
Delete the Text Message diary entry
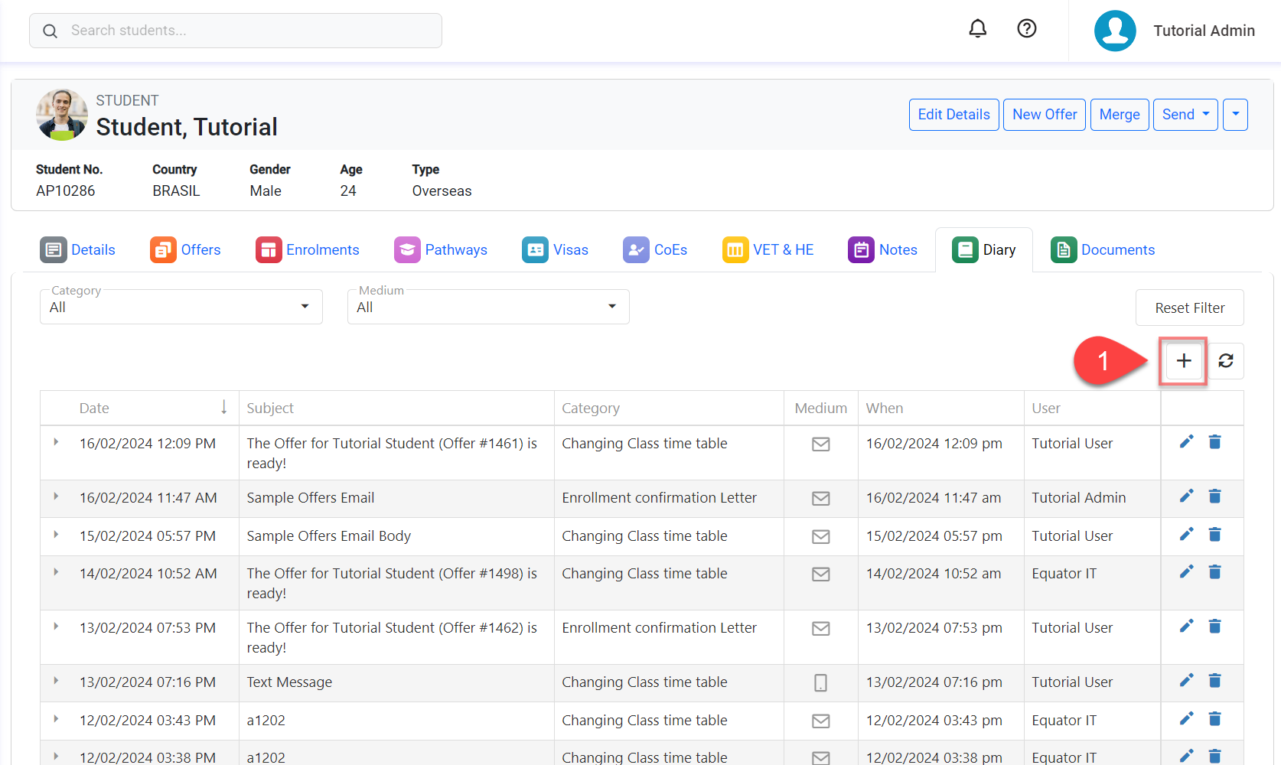[x=1214, y=681]
